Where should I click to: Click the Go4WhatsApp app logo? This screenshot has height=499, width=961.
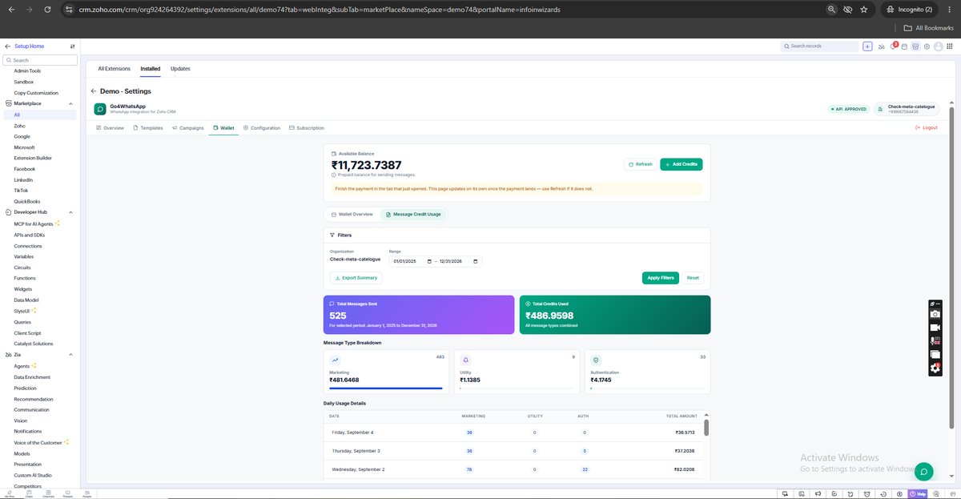(100, 109)
